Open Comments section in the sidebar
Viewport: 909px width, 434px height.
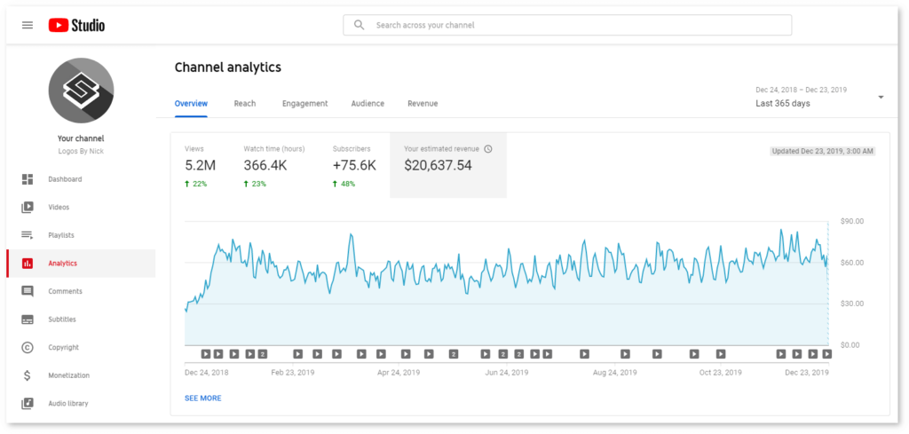65,291
